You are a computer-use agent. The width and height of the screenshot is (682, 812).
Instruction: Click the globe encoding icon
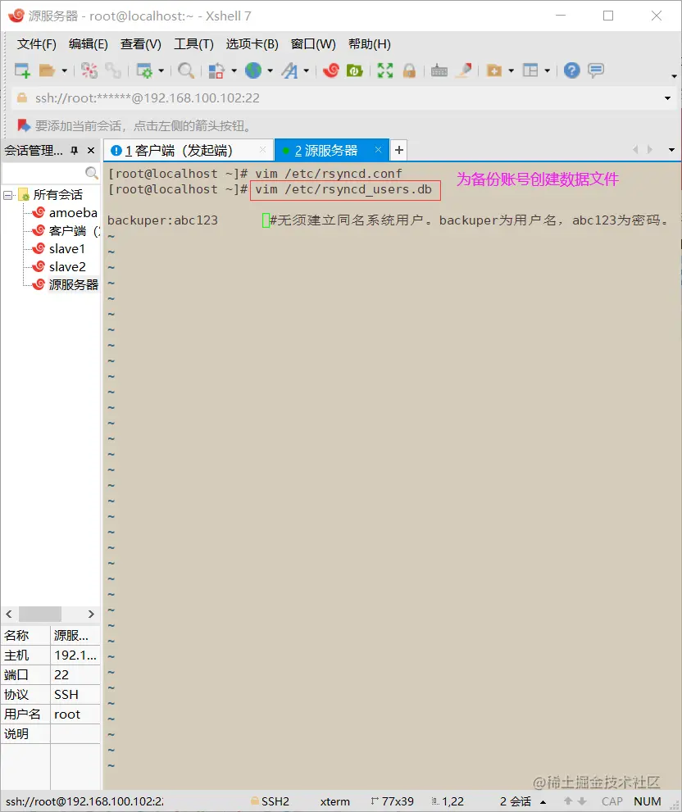coord(253,70)
